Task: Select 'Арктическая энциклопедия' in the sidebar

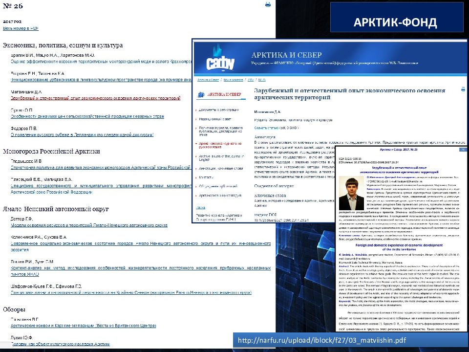Action: coord(220,196)
